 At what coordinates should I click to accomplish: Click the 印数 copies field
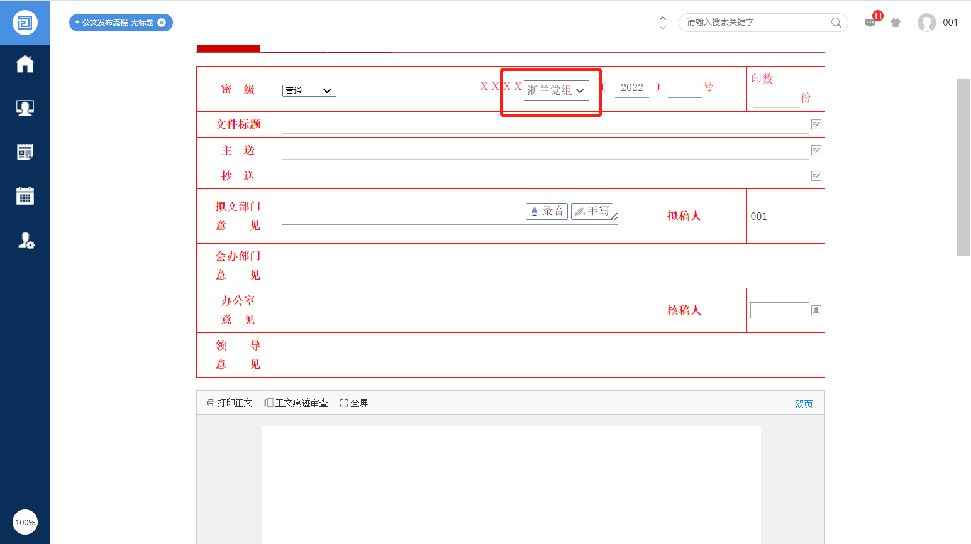[776, 99]
